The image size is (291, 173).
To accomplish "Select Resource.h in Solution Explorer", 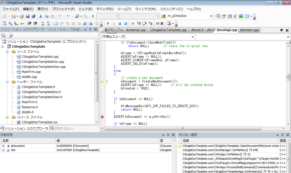I will 30,107.
